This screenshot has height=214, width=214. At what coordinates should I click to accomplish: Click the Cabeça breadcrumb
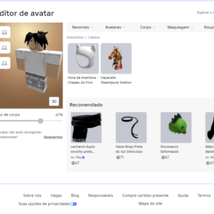pyautogui.click(x=94, y=37)
